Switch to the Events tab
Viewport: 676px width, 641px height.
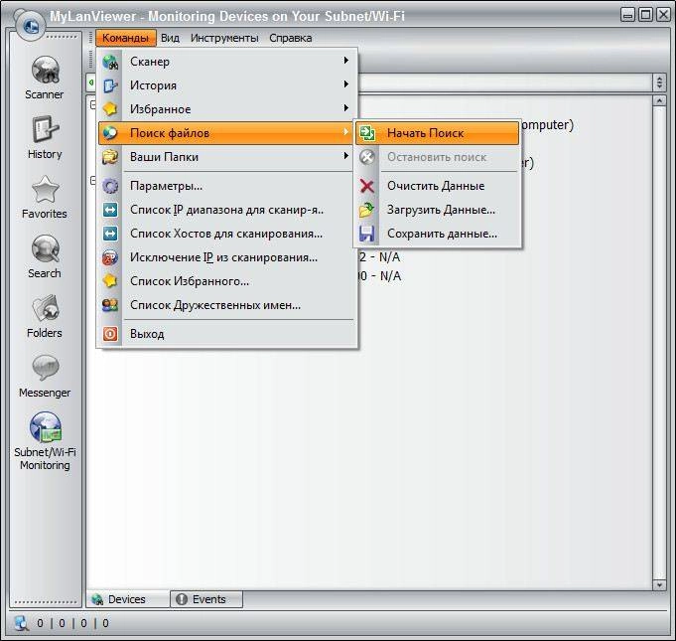click(206, 599)
